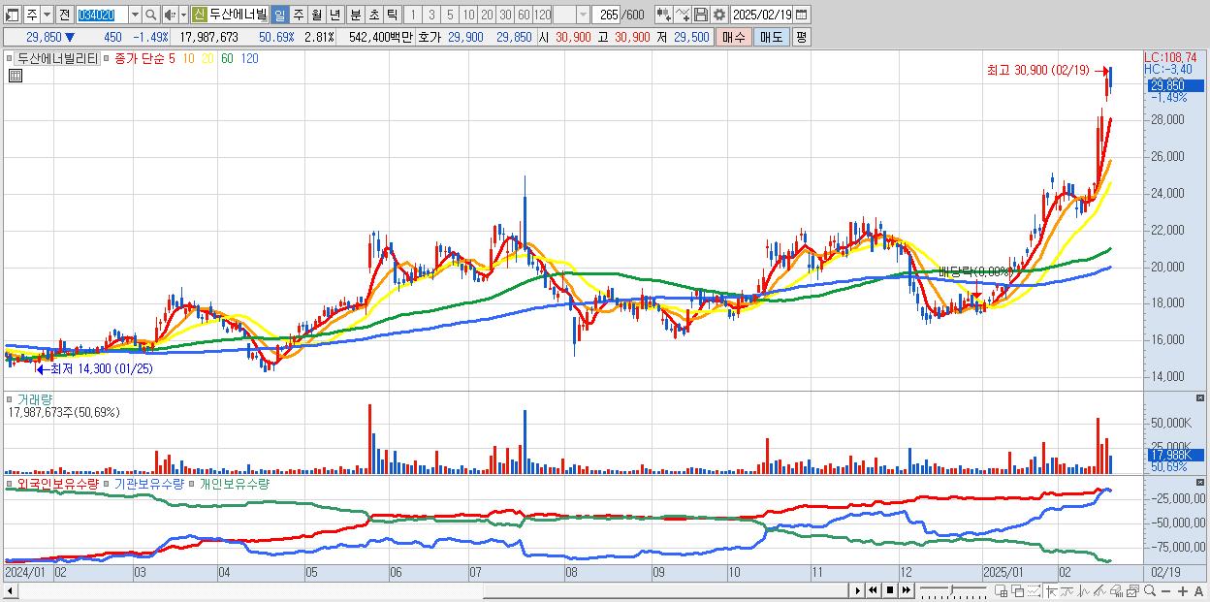Click the A text size icon
1210x602 pixels.
[x=1198, y=591]
